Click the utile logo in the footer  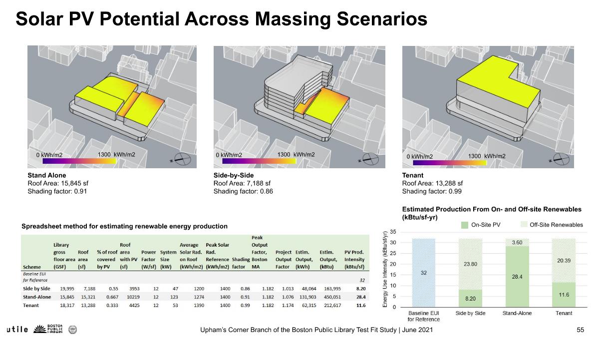pyautogui.click(x=17, y=329)
